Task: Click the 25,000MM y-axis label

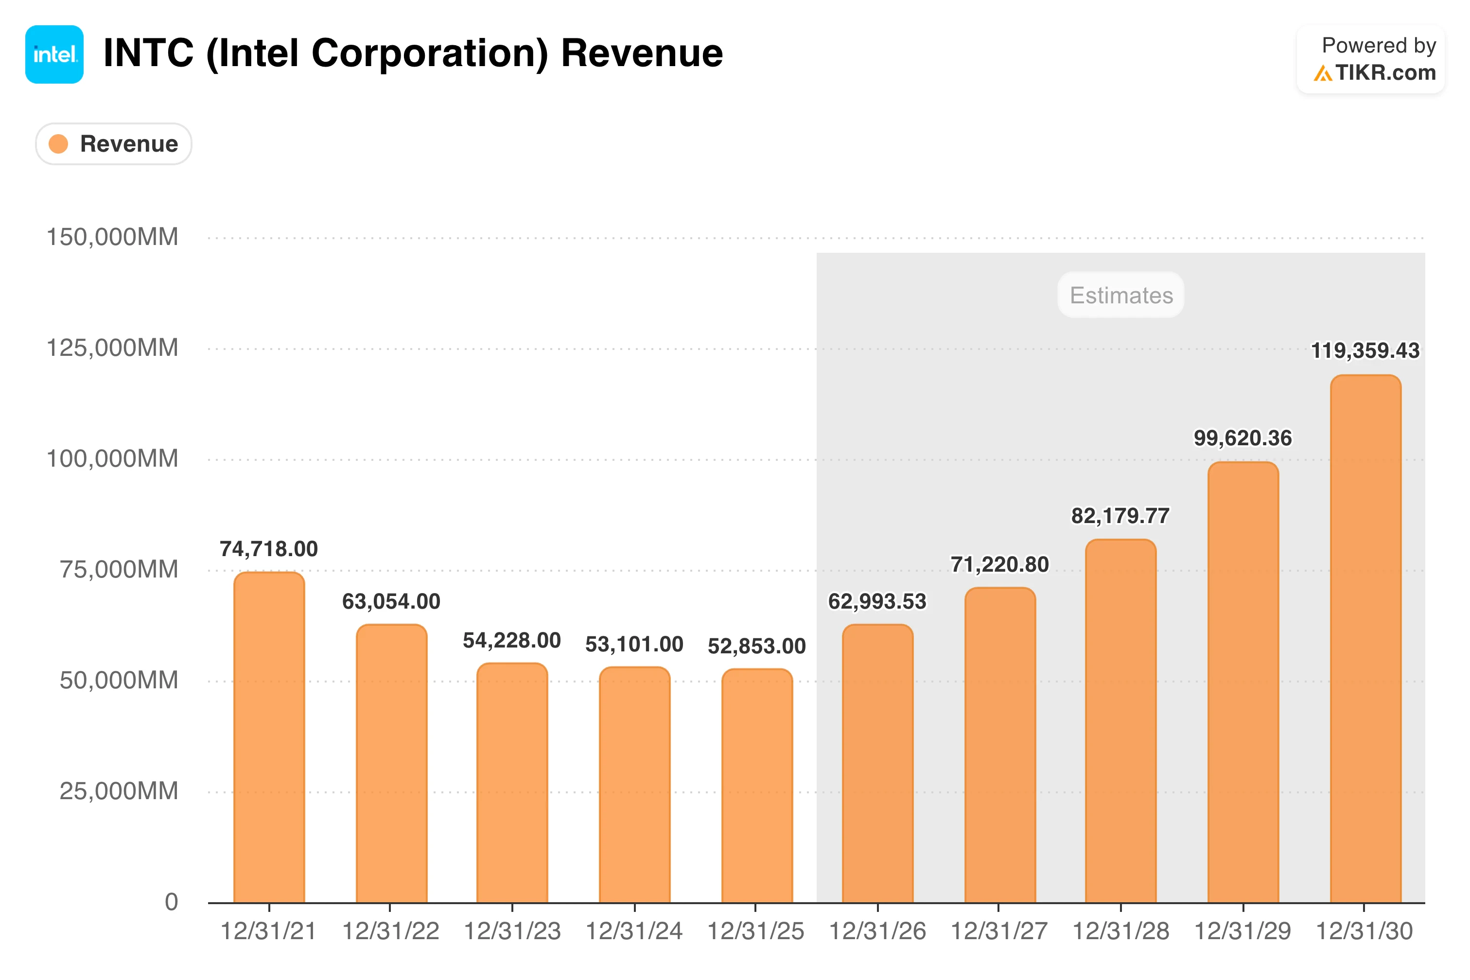Action: tap(119, 791)
